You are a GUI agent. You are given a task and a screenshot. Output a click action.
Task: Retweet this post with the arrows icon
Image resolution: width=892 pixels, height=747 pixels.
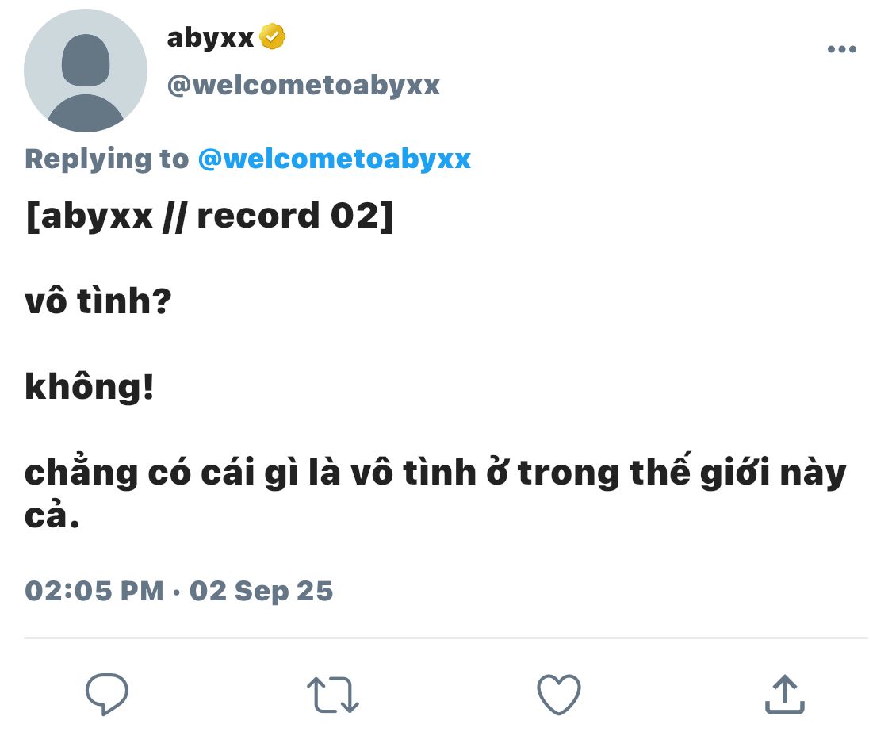point(333,695)
